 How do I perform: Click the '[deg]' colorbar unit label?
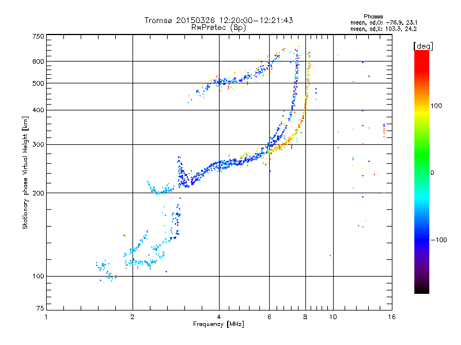423,46
